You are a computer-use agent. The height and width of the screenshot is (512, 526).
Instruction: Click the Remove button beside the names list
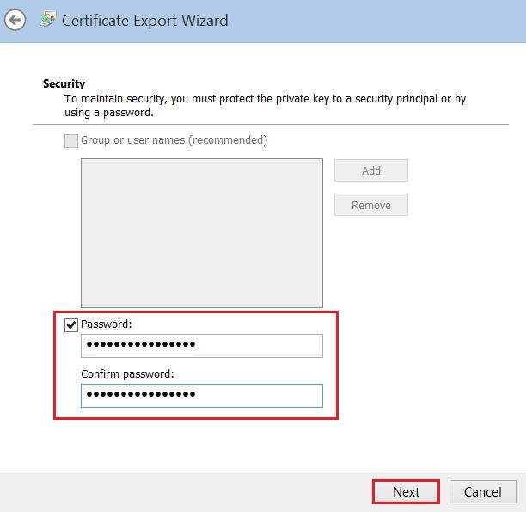[370, 205]
